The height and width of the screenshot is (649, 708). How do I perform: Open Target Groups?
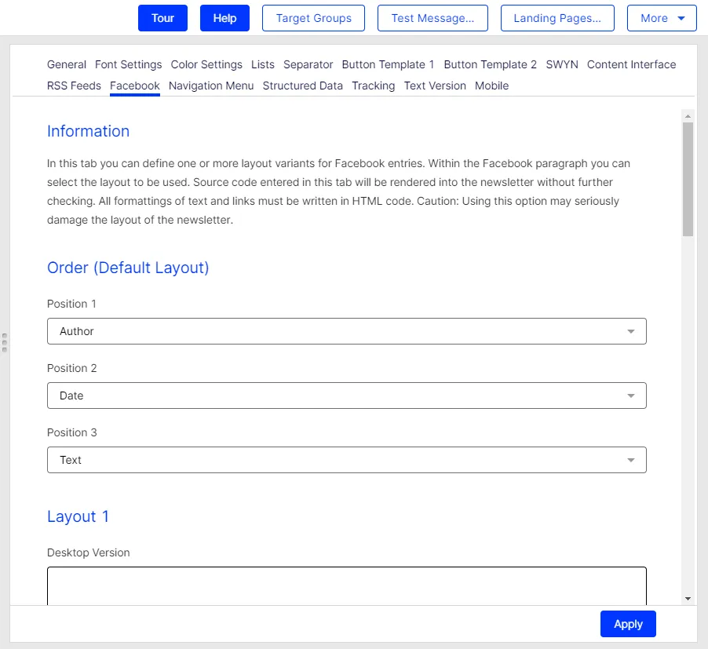313,18
